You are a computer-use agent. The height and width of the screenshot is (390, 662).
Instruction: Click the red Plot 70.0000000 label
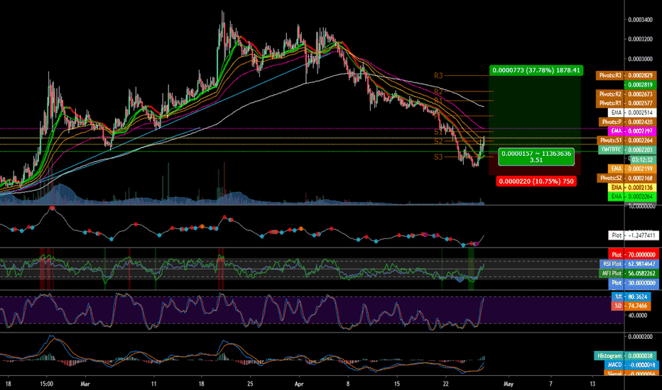[x=634, y=255]
